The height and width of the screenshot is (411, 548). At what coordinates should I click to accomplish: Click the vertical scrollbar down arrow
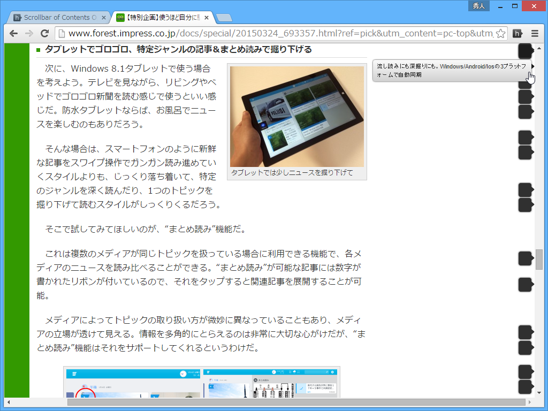pyautogui.click(x=539, y=393)
